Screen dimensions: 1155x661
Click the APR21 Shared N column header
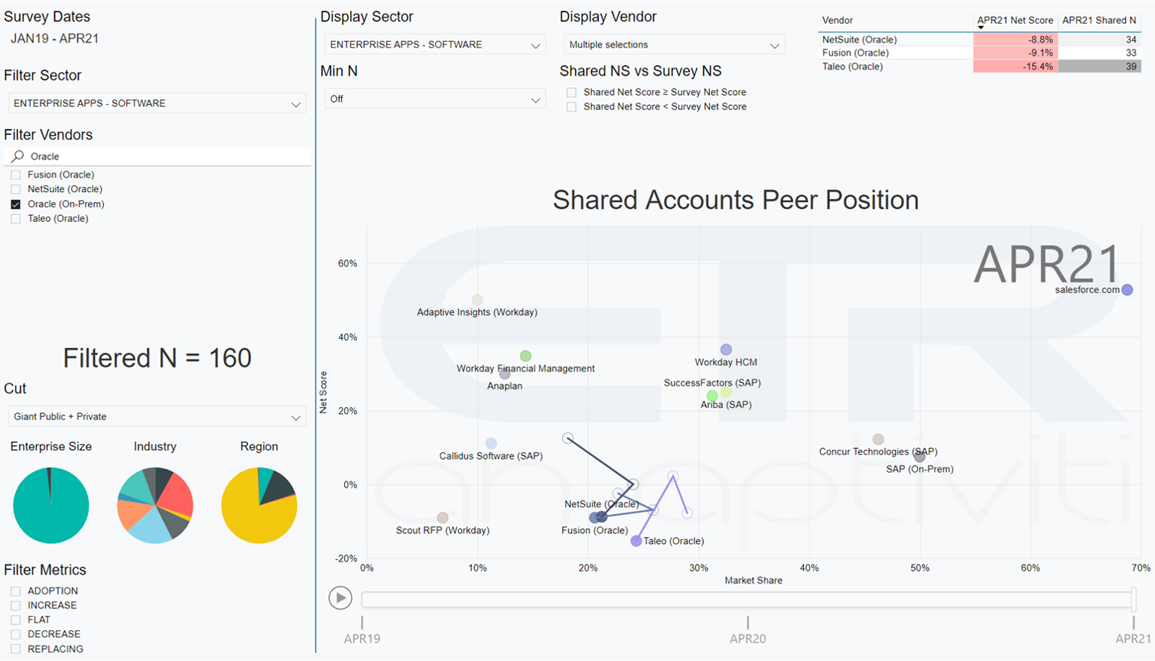click(1099, 21)
